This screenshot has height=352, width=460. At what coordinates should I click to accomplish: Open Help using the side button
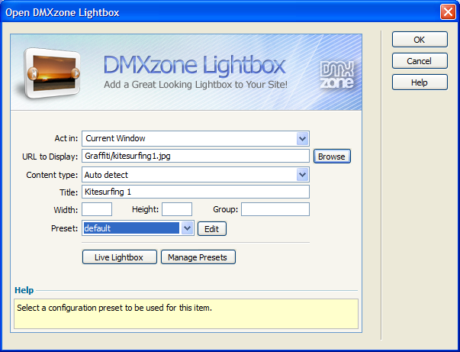[x=420, y=82]
